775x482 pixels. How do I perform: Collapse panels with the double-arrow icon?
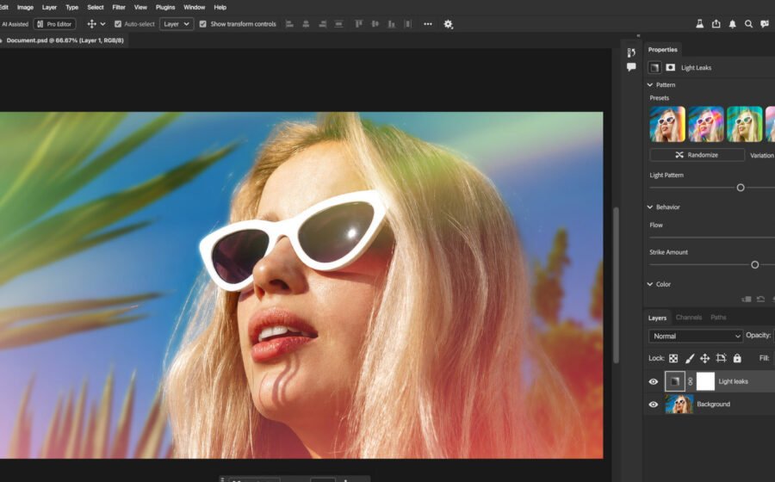pos(638,35)
